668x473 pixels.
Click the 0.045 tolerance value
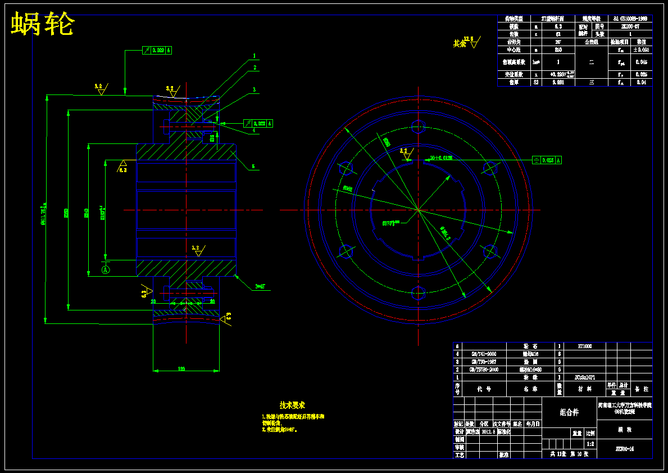(x=641, y=62)
